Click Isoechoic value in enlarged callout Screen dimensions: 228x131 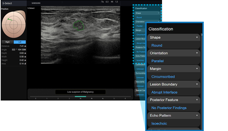point(159,123)
